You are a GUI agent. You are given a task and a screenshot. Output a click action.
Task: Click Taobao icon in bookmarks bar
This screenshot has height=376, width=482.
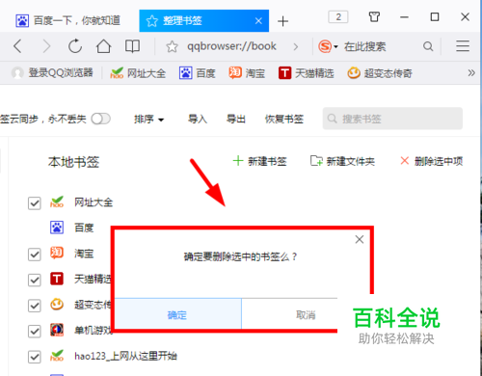(x=235, y=72)
